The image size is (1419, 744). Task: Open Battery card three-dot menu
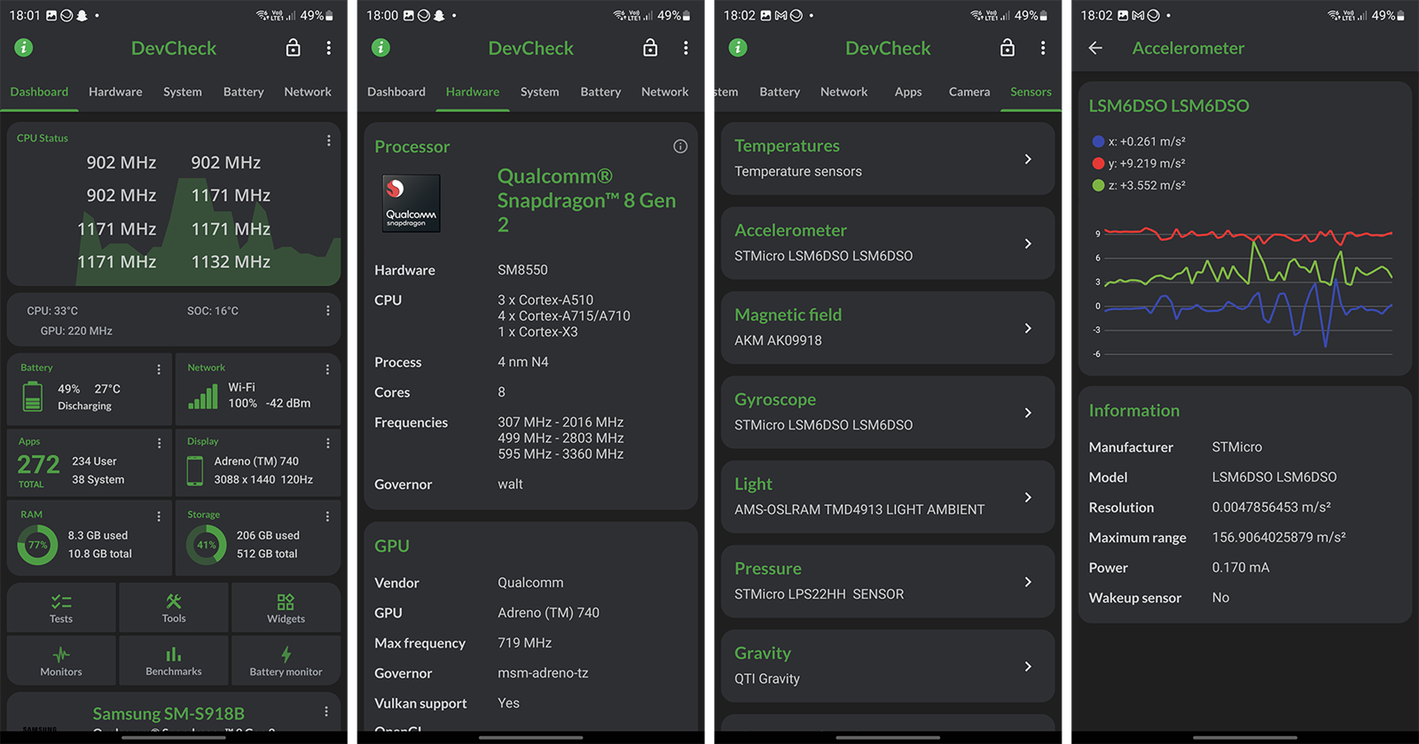(x=159, y=369)
